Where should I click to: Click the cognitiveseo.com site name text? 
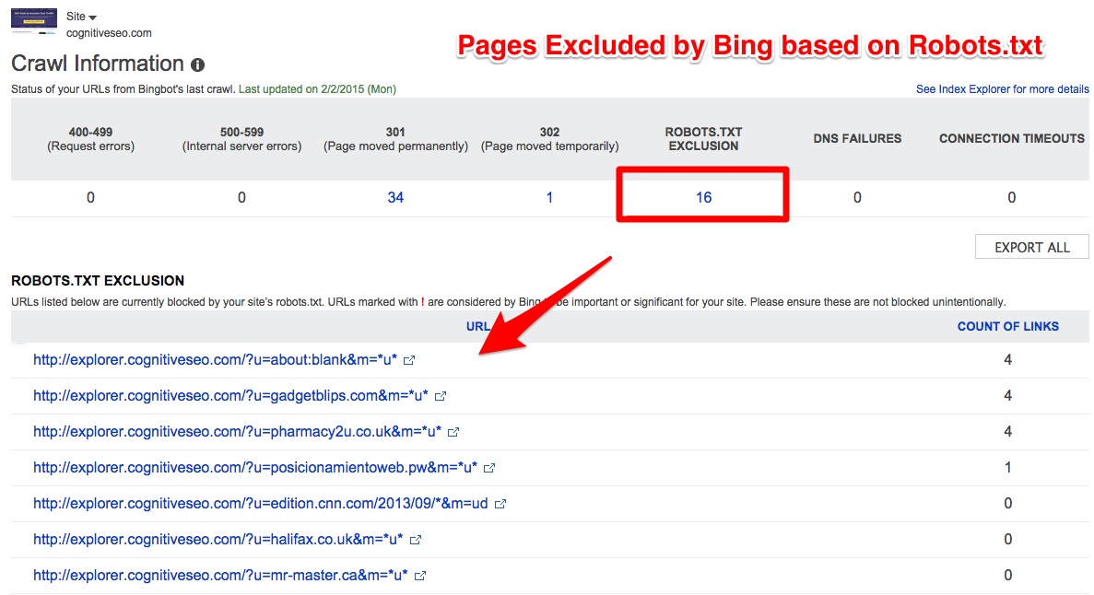pos(109,33)
